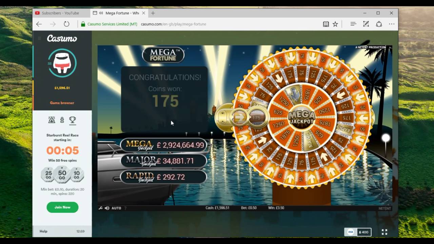Add page to favorites with star

(335, 24)
